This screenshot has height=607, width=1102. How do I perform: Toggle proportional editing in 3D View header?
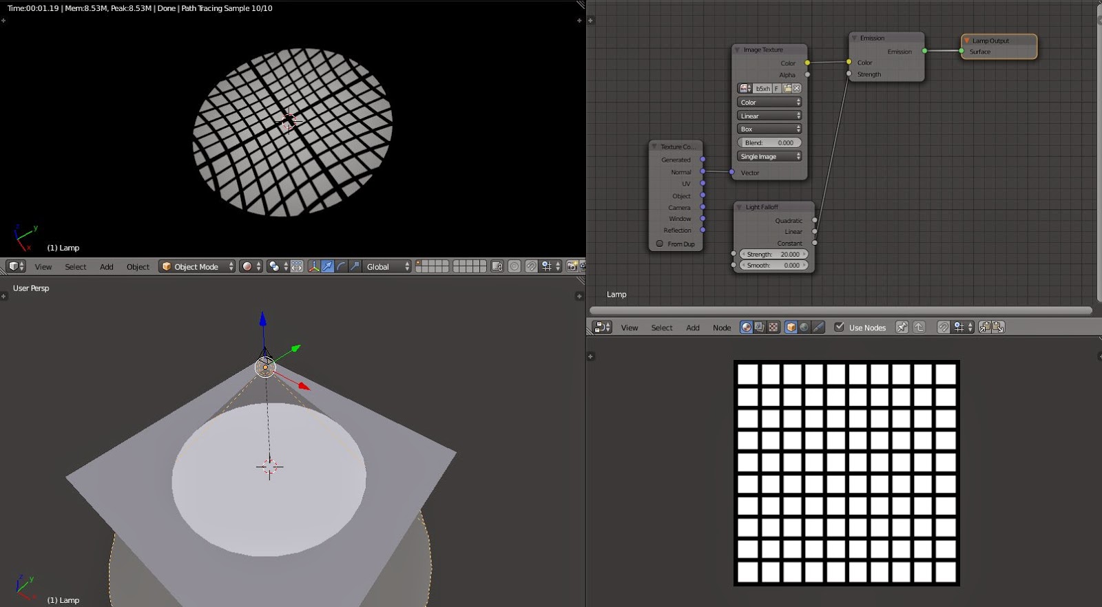tap(514, 266)
